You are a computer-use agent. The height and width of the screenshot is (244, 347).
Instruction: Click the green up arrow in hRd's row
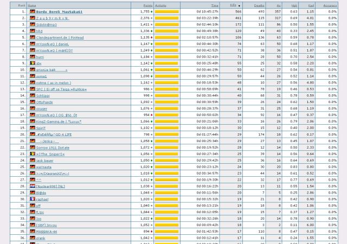tap(152, 31)
